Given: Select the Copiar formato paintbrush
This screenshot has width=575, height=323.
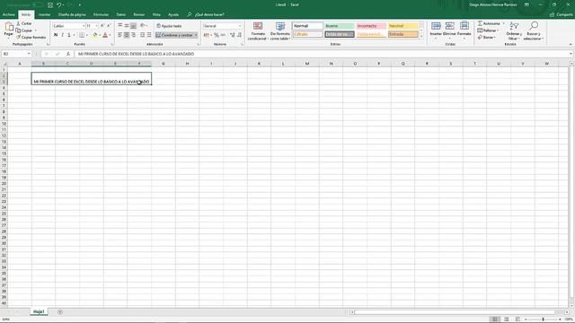Looking at the screenshot, I should [x=31, y=38].
